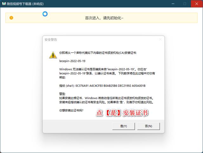Close the 安全警告 dialog with X

[x=160, y=40]
